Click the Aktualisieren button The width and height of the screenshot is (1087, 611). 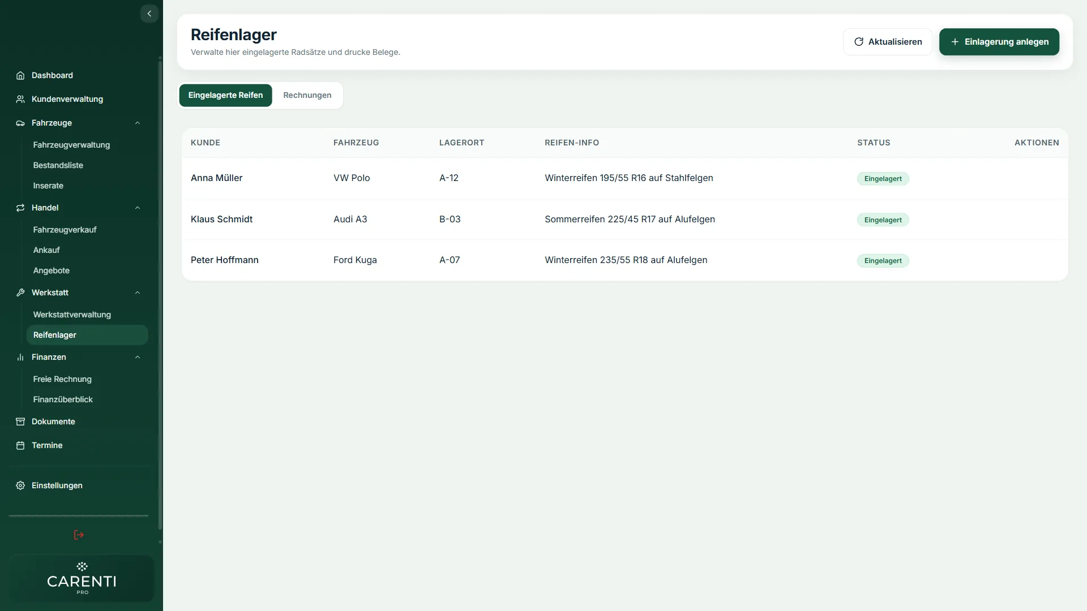[887, 42]
